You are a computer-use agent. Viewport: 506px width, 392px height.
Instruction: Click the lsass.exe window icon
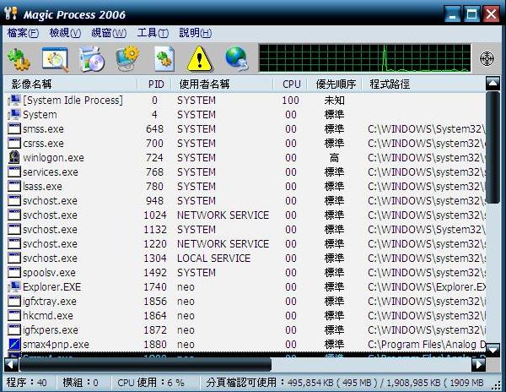[14, 186]
